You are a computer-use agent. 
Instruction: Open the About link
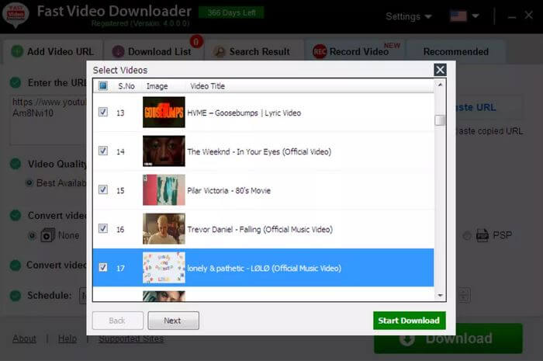tap(24, 338)
